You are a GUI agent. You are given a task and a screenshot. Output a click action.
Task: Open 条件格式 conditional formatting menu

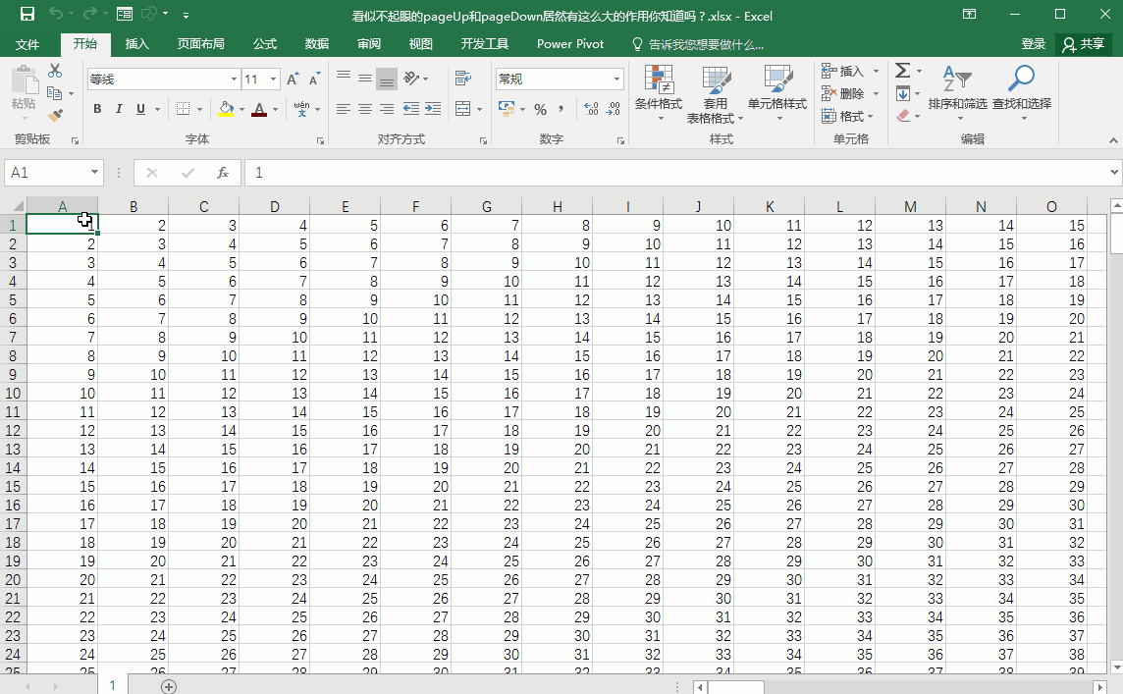(x=658, y=94)
